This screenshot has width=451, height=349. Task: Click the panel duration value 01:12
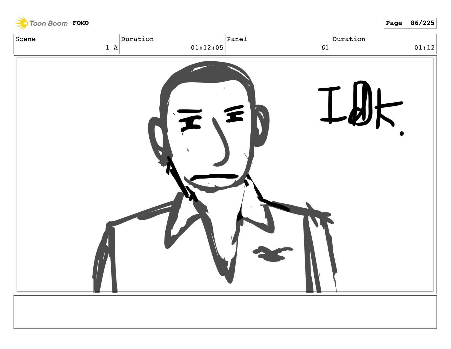click(x=424, y=48)
